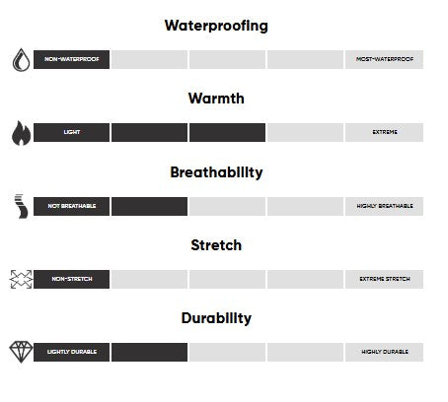Viewport: 448px width, 402px height.
Task: Click the LIGHTLY DURABLE segment
Action: point(71,352)
